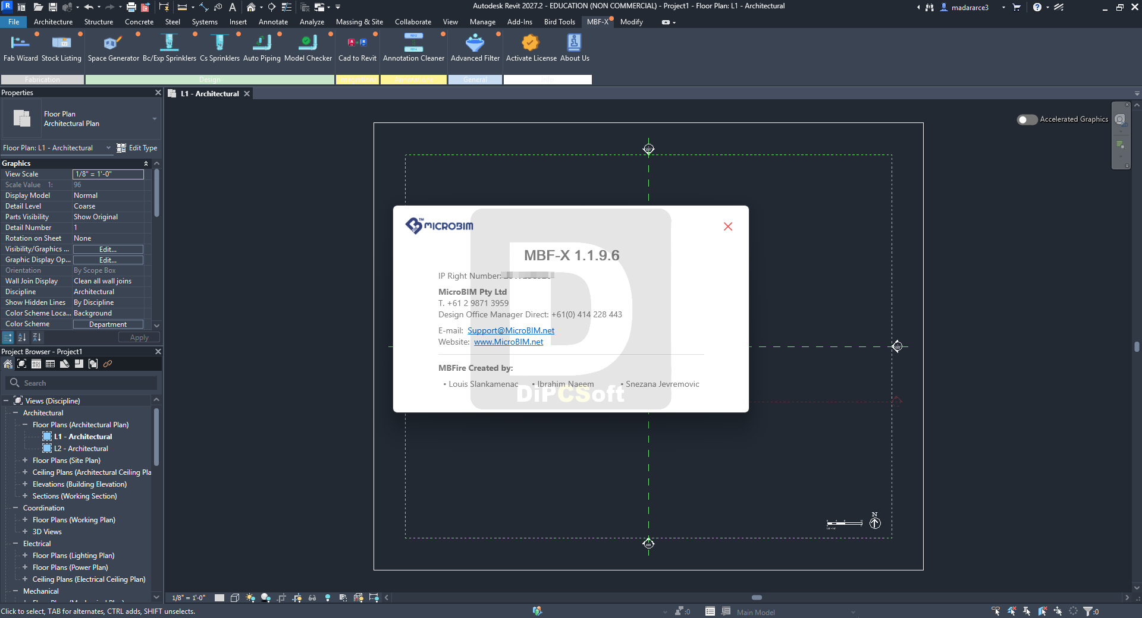Open the Massing & Site ribbon tab

click(359, 22)
